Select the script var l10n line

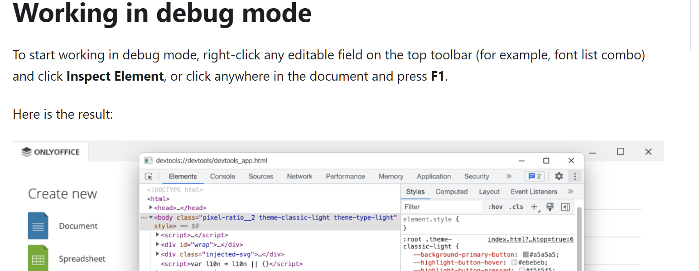[231, 264]
